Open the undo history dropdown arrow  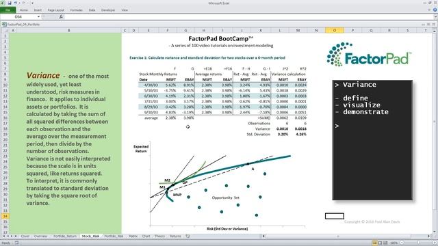click(19, 3)
